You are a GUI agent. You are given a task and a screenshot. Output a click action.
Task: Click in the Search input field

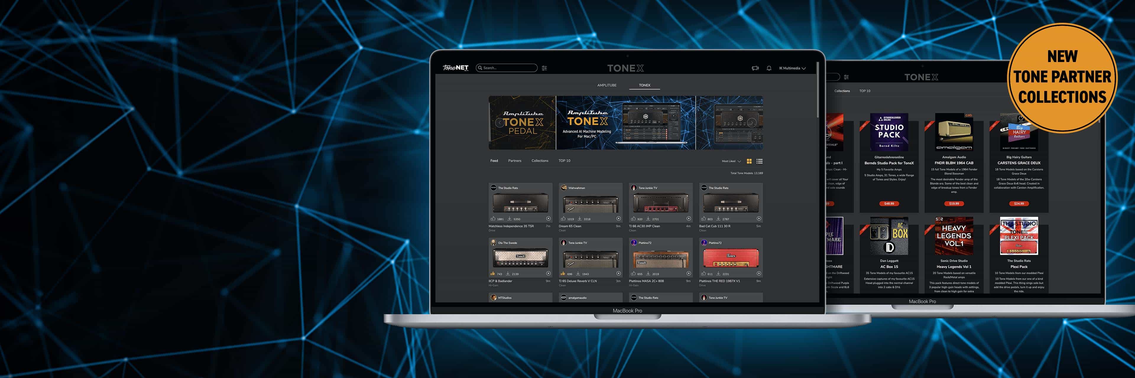507,68
